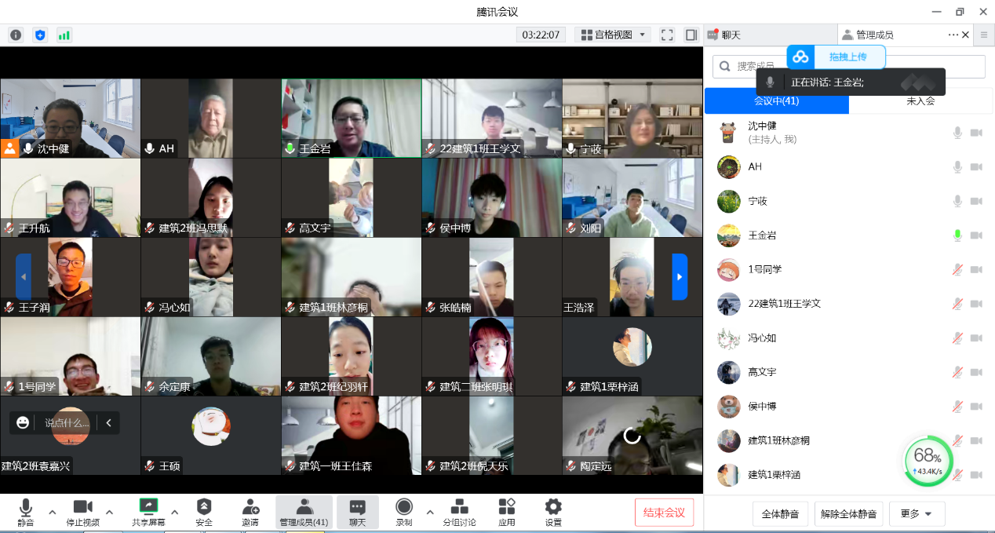The image size is (995, 533).
Task: Click the Invite (邀请) icon
Action: tap(250, 507)
